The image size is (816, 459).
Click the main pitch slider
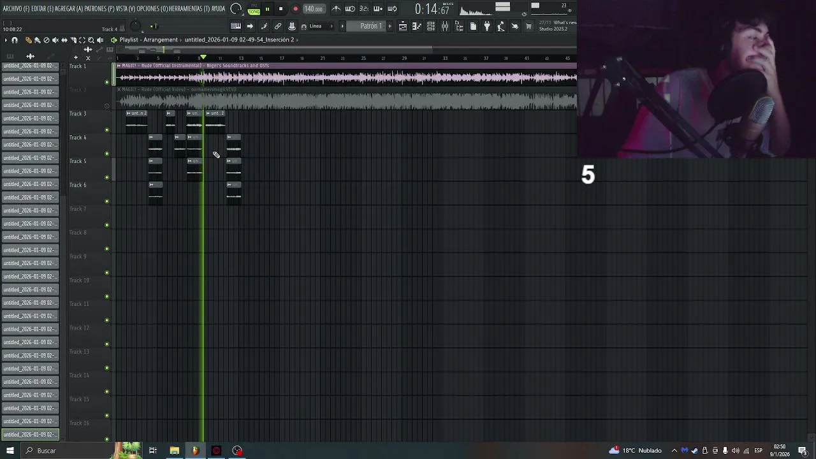pyautogui.click(x=154, y=27)
